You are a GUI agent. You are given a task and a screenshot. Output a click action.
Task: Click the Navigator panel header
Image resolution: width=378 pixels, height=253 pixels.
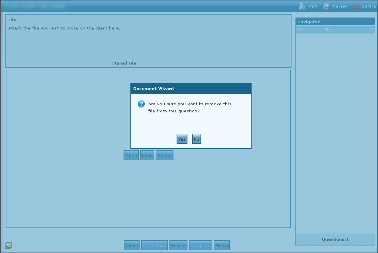[335, 22]
